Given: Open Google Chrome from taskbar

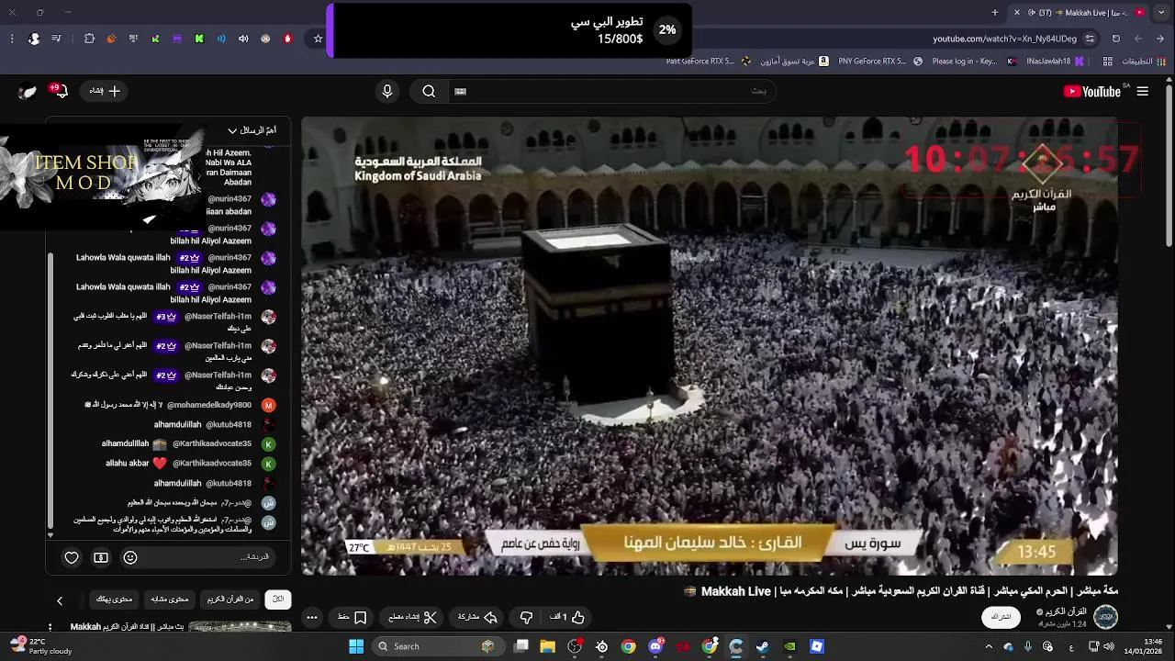Looking at the screenshot, I should click(x=628, y=646).
